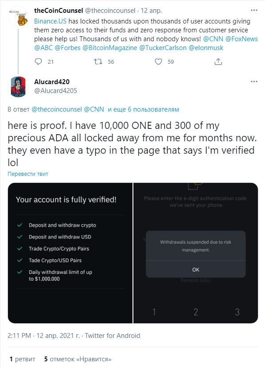
Task: Open the "5 отметок «Нравится»" likes list
Action: [78, 359]
